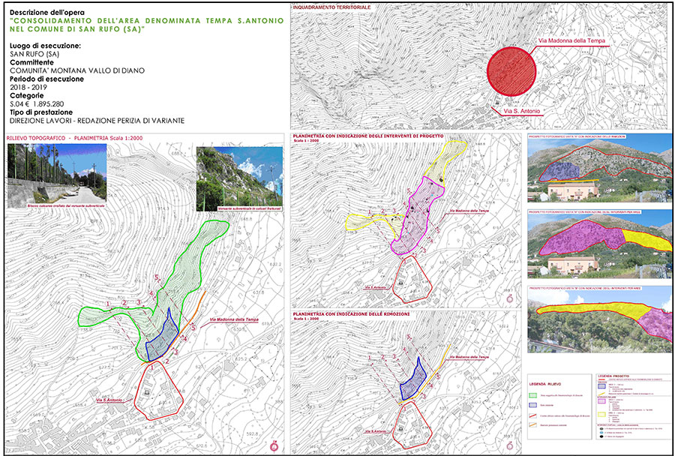This screenshot has width=675, height=456.
Task: Click 'PLANIMETRIA CON INDICAZIONE DELLE RIMOZIONI' heading
Action: tap(351, 315)
